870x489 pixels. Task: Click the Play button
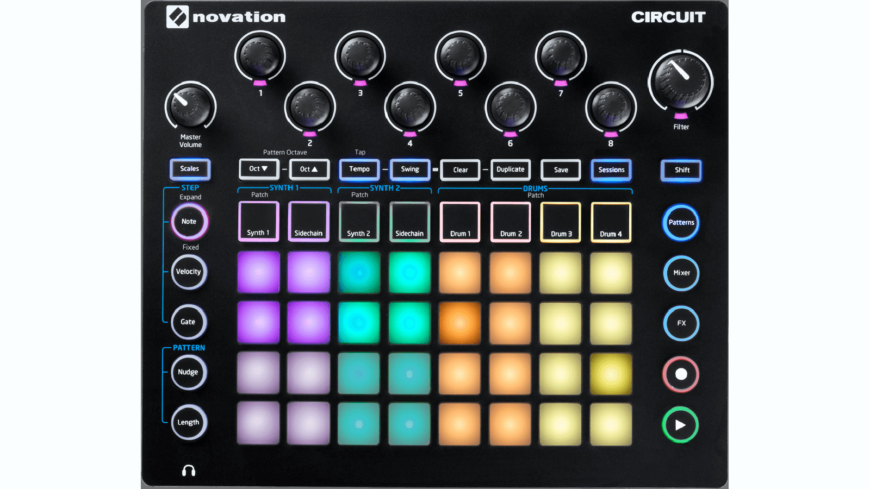pyautogui.click(x=680, y=425)
